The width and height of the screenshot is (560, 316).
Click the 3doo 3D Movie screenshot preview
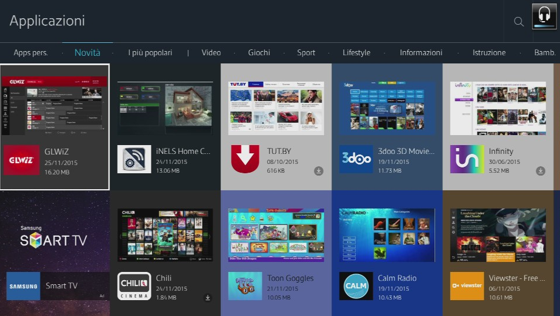pos(387,108)
